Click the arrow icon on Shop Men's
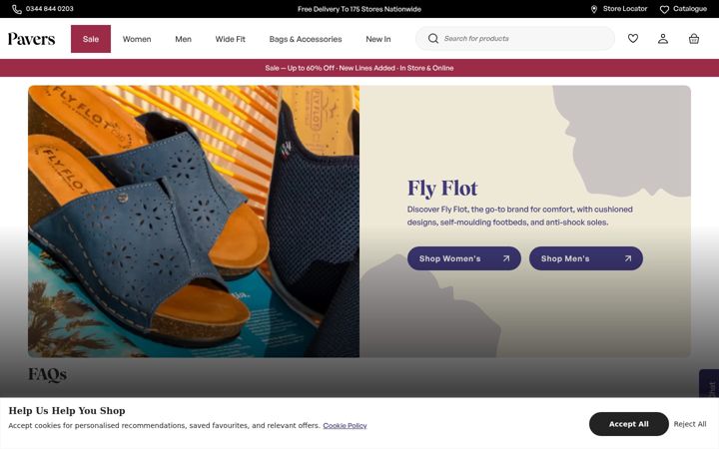The height and width of the screenshot is (449, 719). click(x=628, y=258)
